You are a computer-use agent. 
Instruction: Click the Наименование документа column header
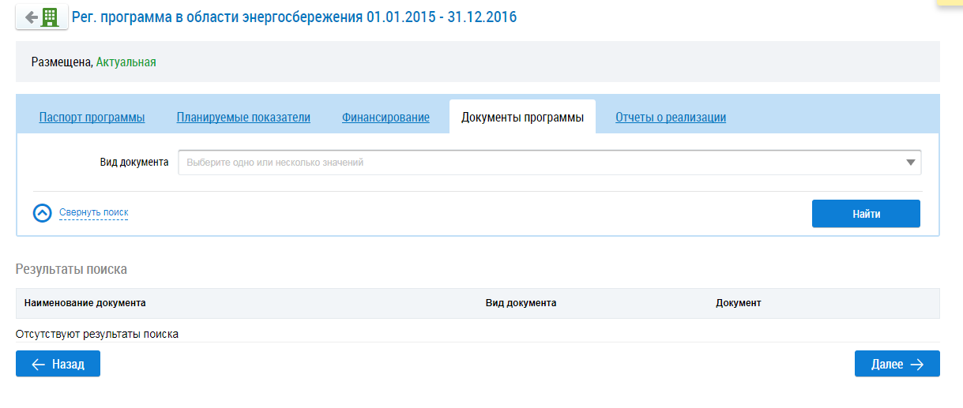85,303
